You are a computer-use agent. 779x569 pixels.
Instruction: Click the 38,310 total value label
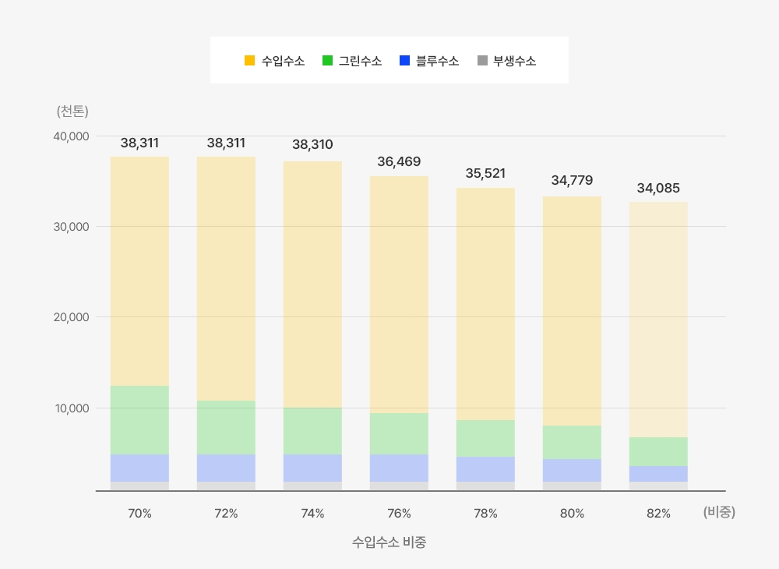click(312, 145)
